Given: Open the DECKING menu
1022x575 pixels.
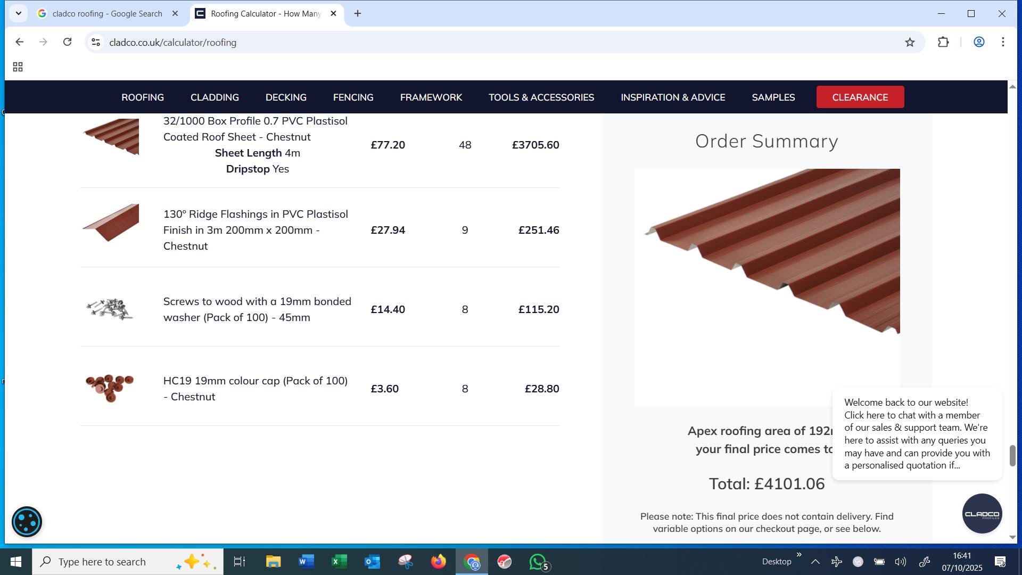Looking at the screenshot, I should pyautogui.click(x=286, y=97).
